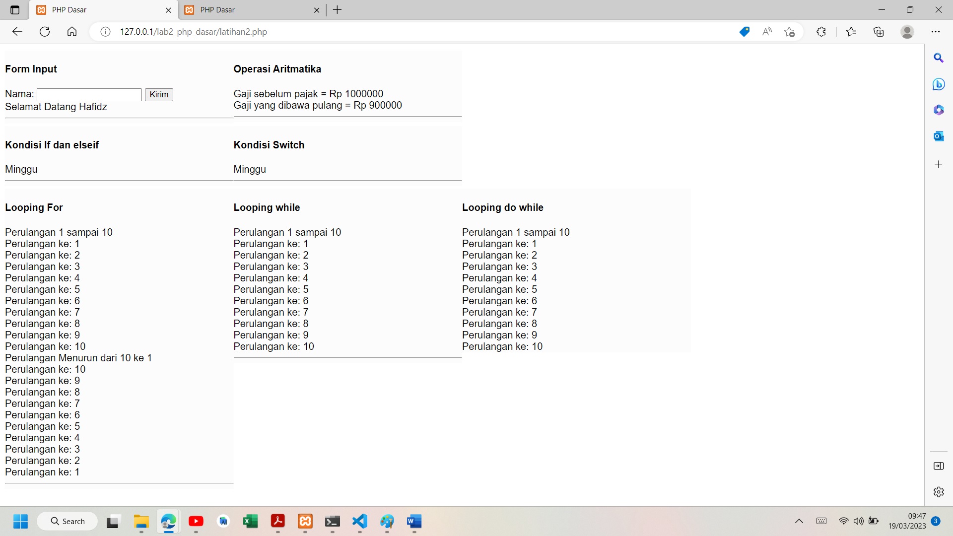Click the address bar URL

click(x=194, y=32)
